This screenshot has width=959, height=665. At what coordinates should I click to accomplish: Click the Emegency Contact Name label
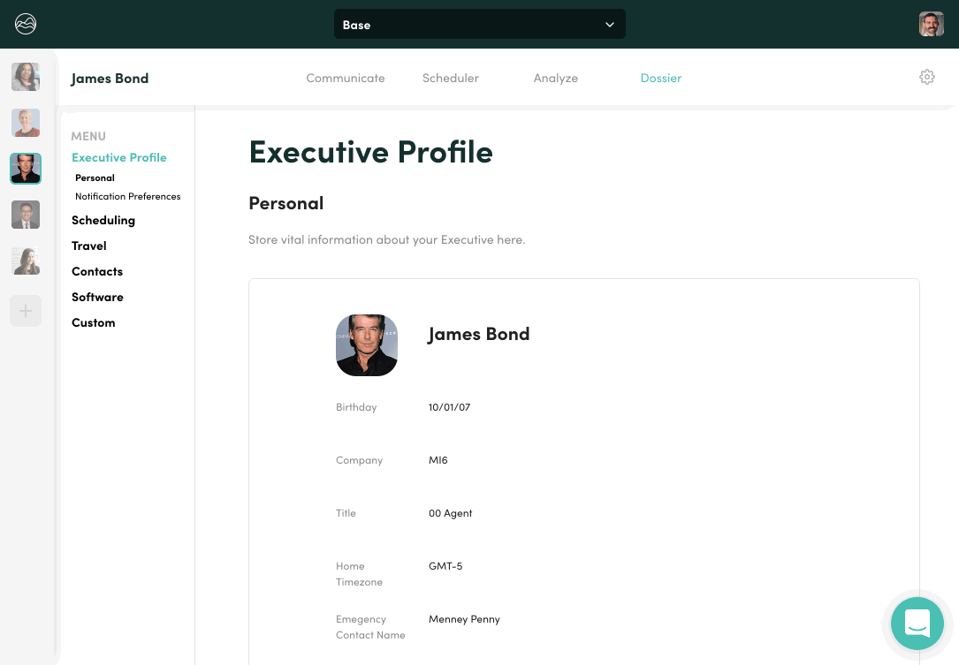pyautogui.click(x=370, y=627)
